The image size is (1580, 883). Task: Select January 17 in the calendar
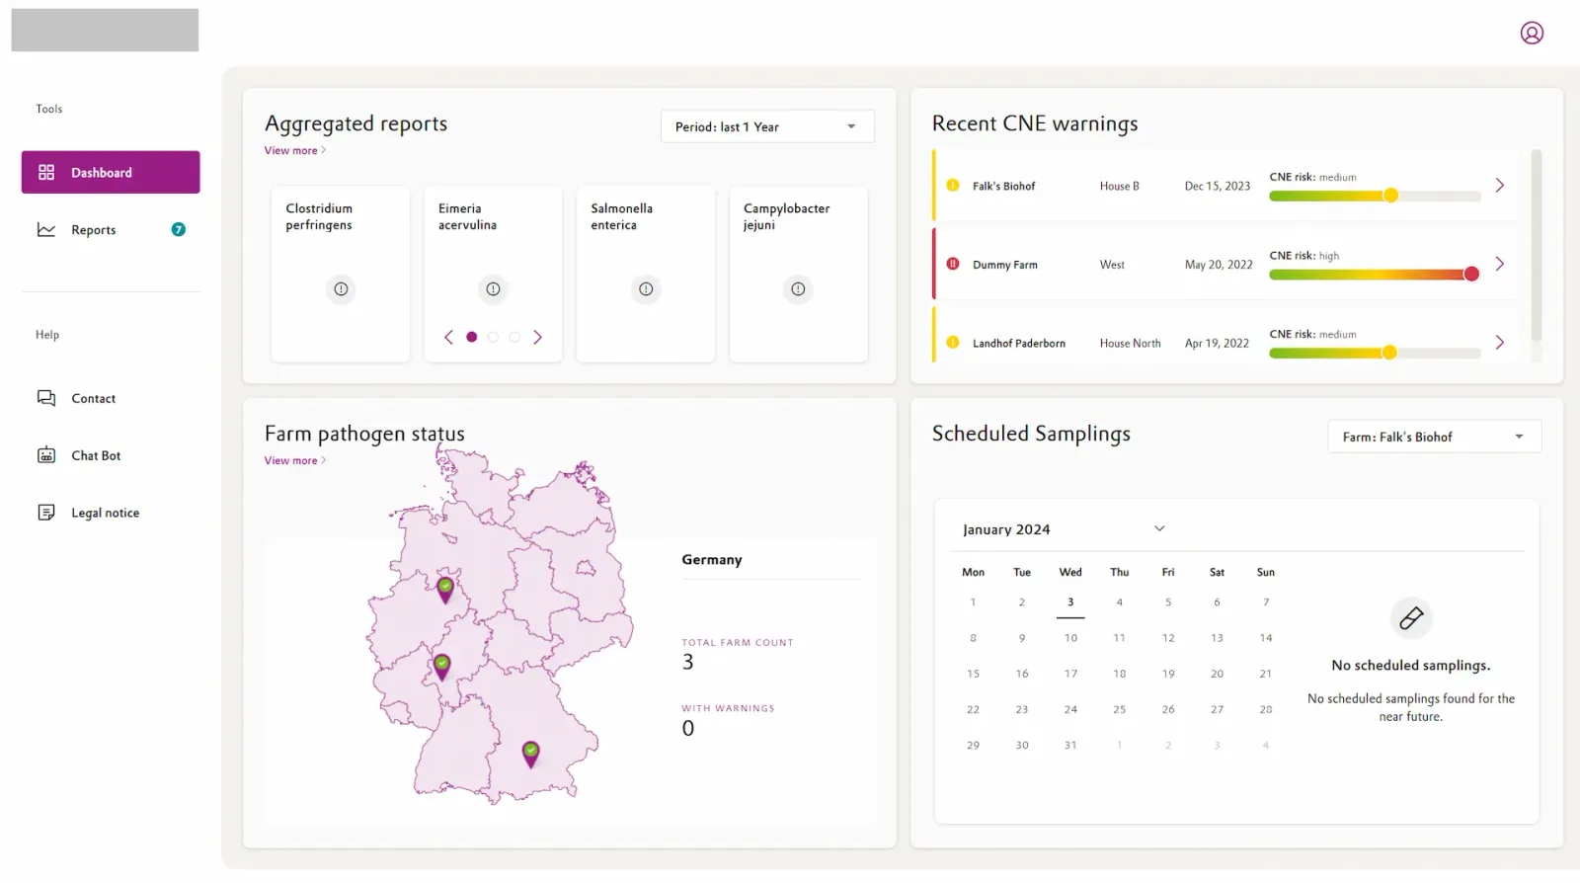tap(1070, 674)
